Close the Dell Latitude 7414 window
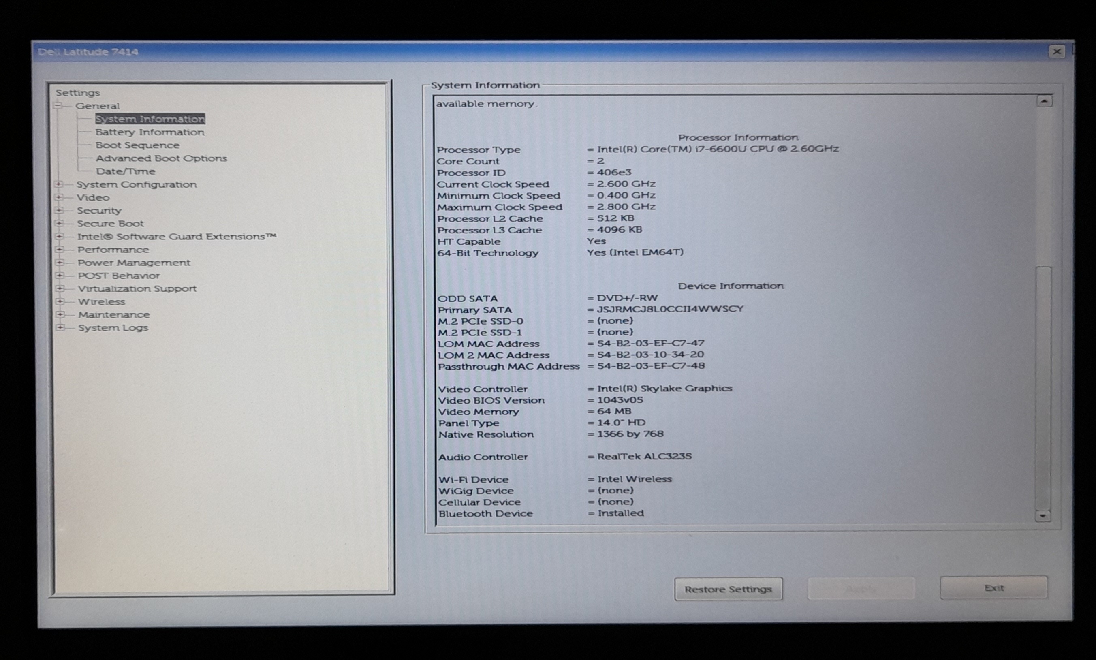The image size is (1096, 660). tap(1057, 51)
